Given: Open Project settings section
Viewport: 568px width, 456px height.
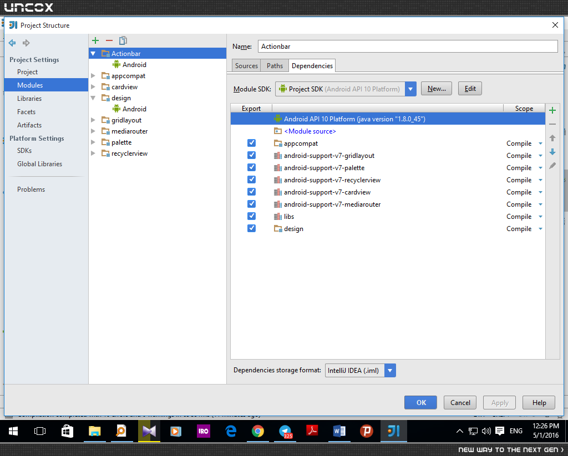Looking at the screenshot, I should pyautogui.click(x=28, y=72).
